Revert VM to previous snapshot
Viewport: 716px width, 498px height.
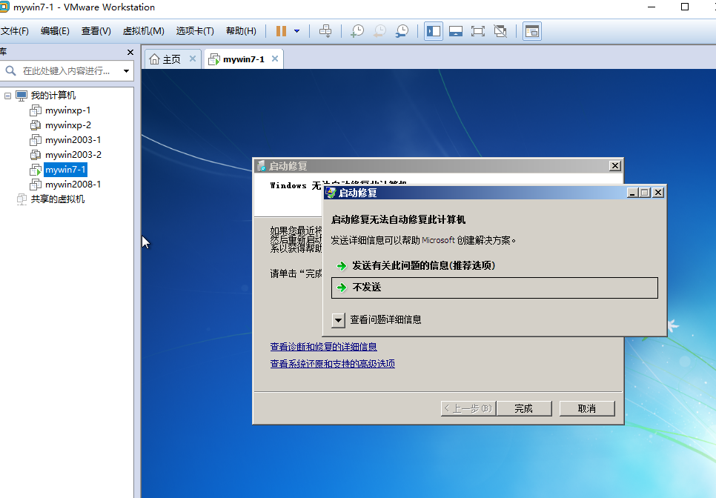click(379, 31)
